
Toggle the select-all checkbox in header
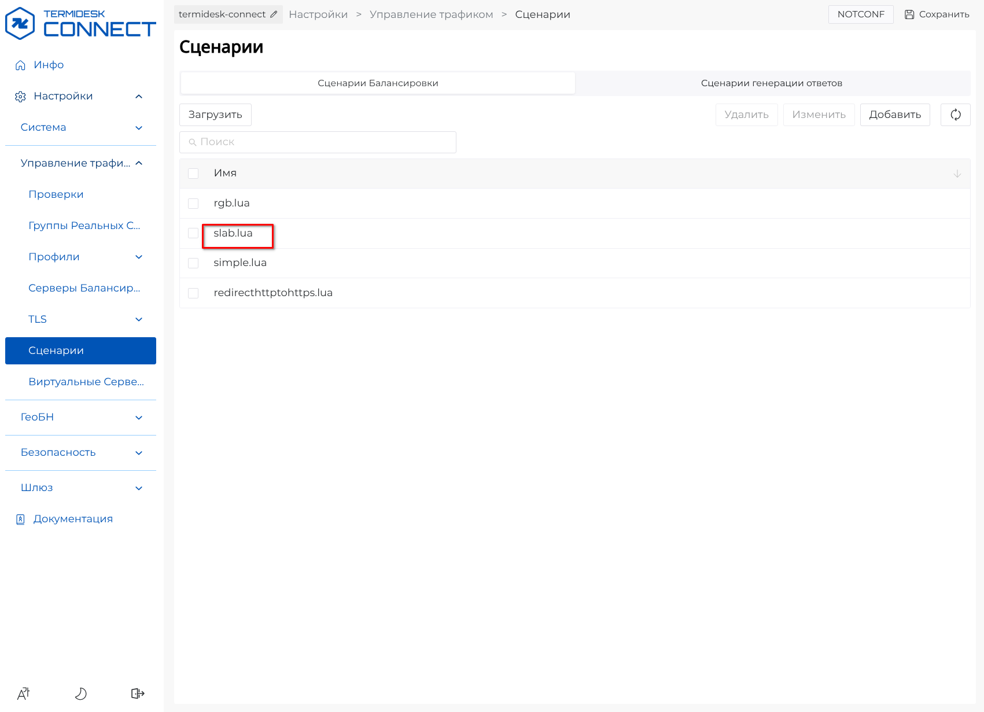193,174
